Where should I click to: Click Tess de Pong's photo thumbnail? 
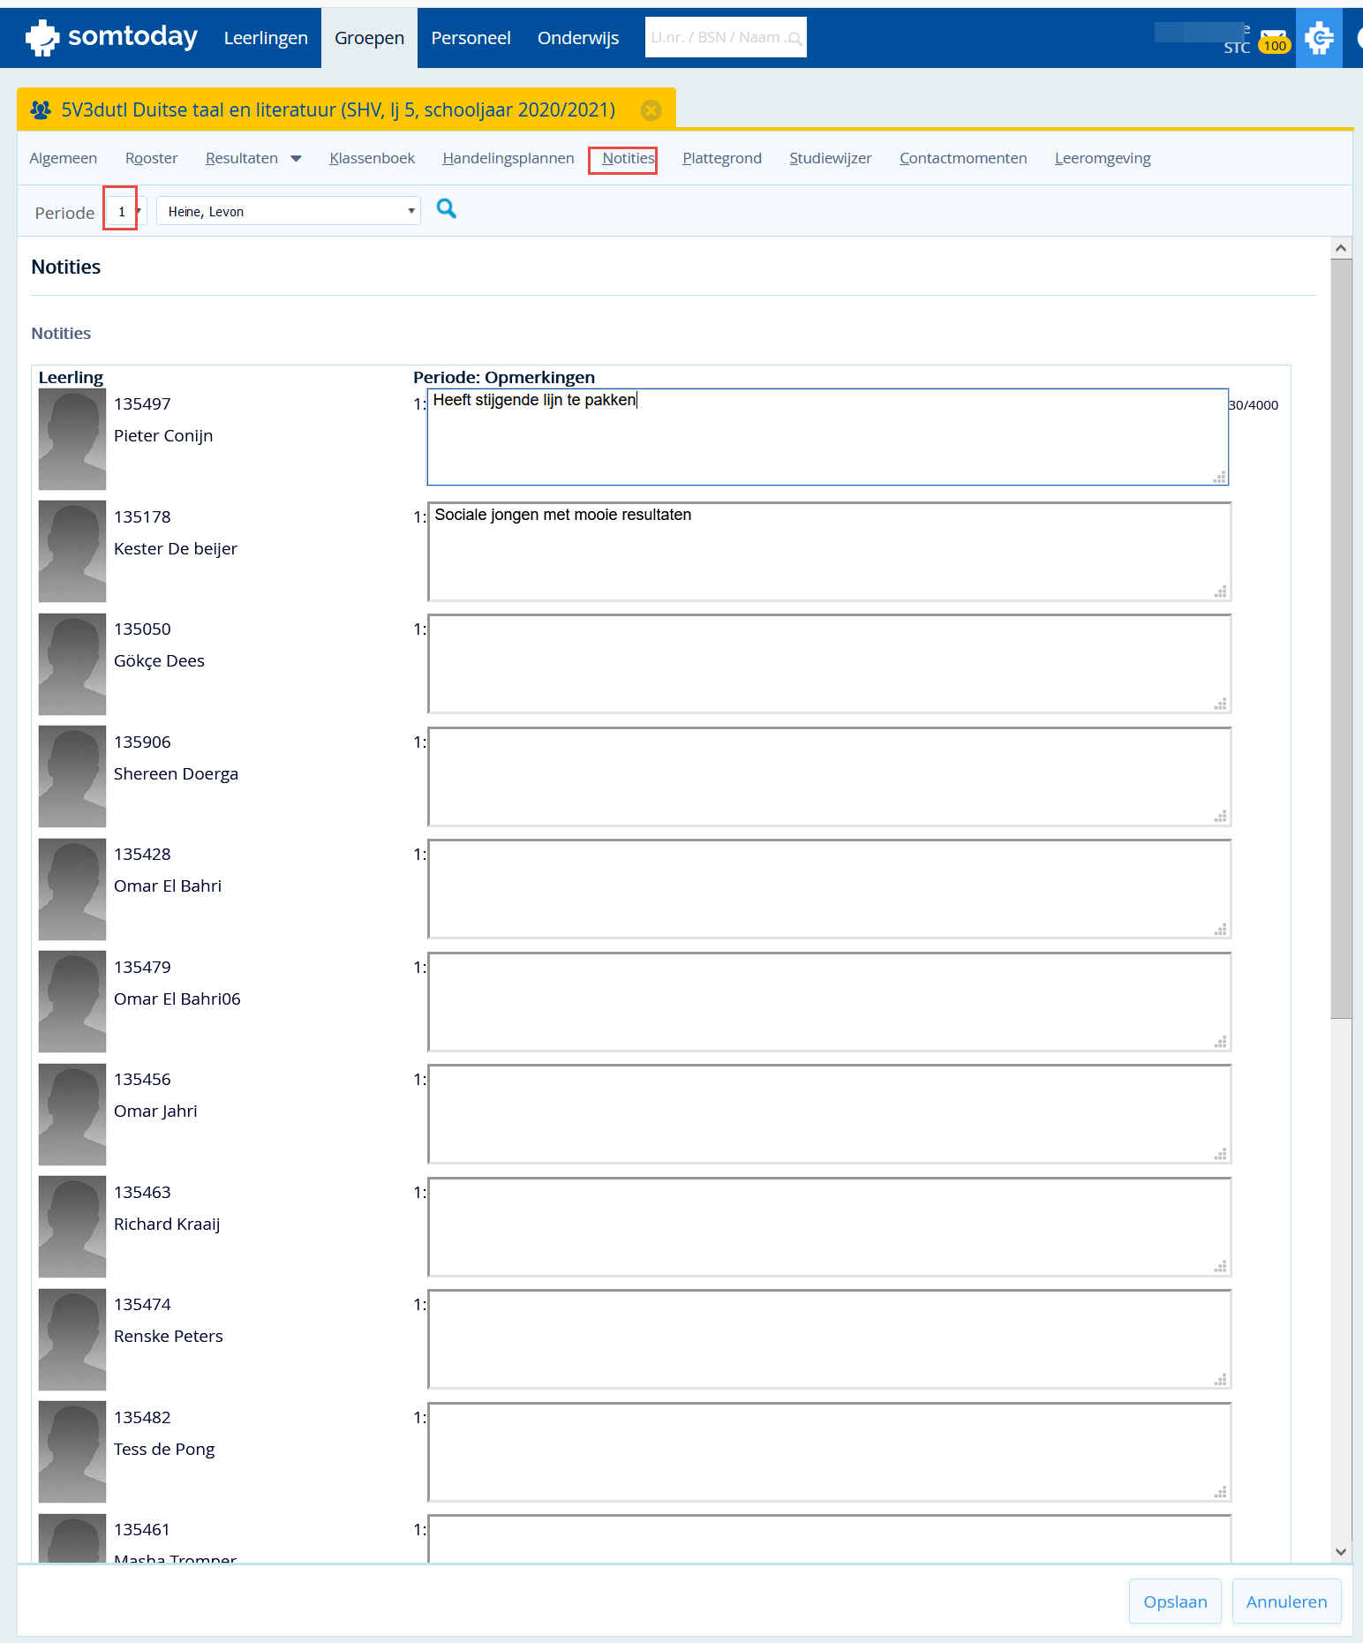coord(72,1452)
